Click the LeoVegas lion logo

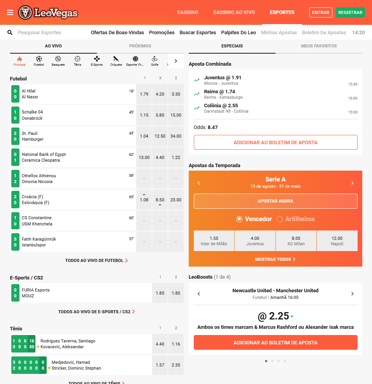coord(48,13)
